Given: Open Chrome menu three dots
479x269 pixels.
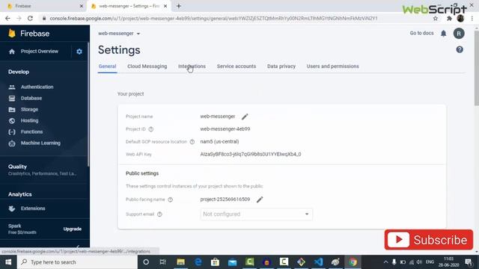Looking at the screenshot, I should 472,19.
